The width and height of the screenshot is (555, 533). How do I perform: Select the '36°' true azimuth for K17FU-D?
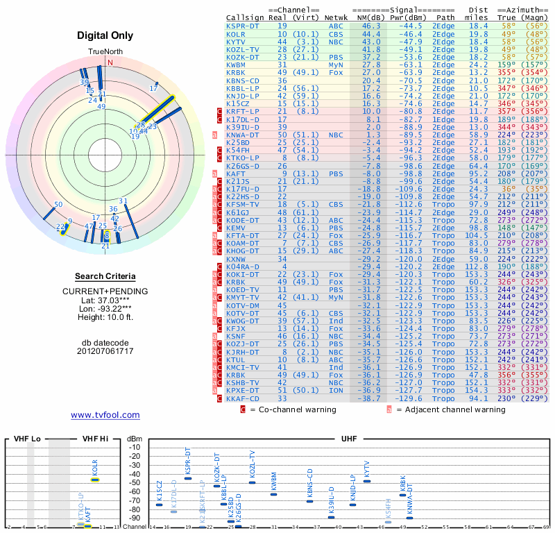[x=509, y=189]
